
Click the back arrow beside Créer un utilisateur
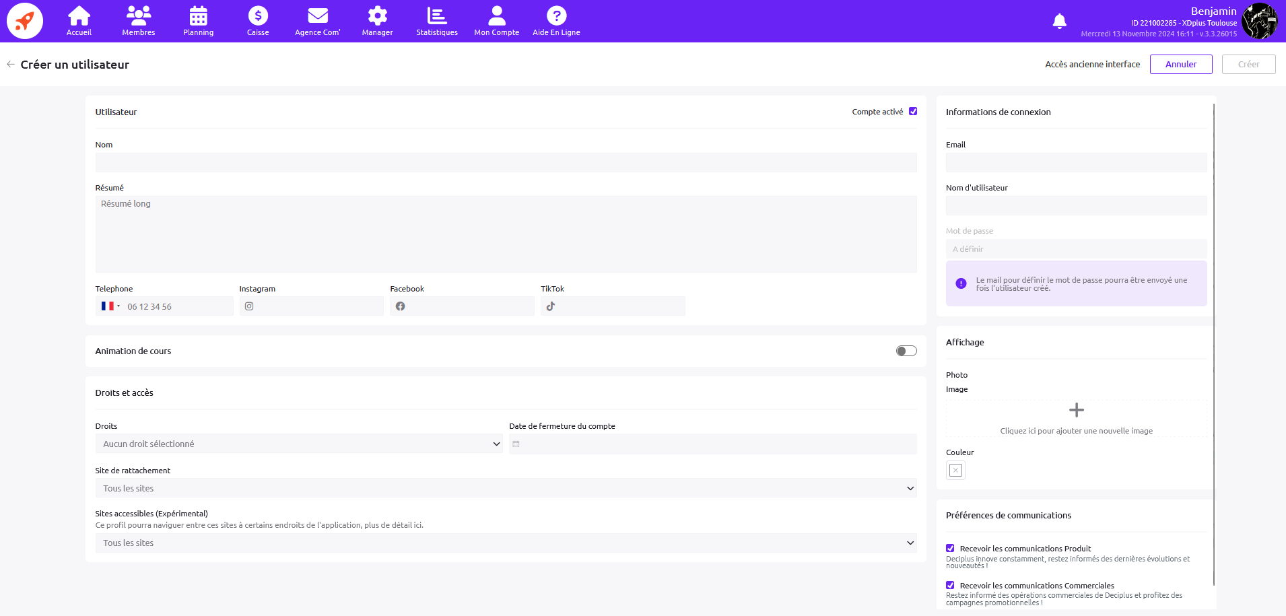[11, 65]
